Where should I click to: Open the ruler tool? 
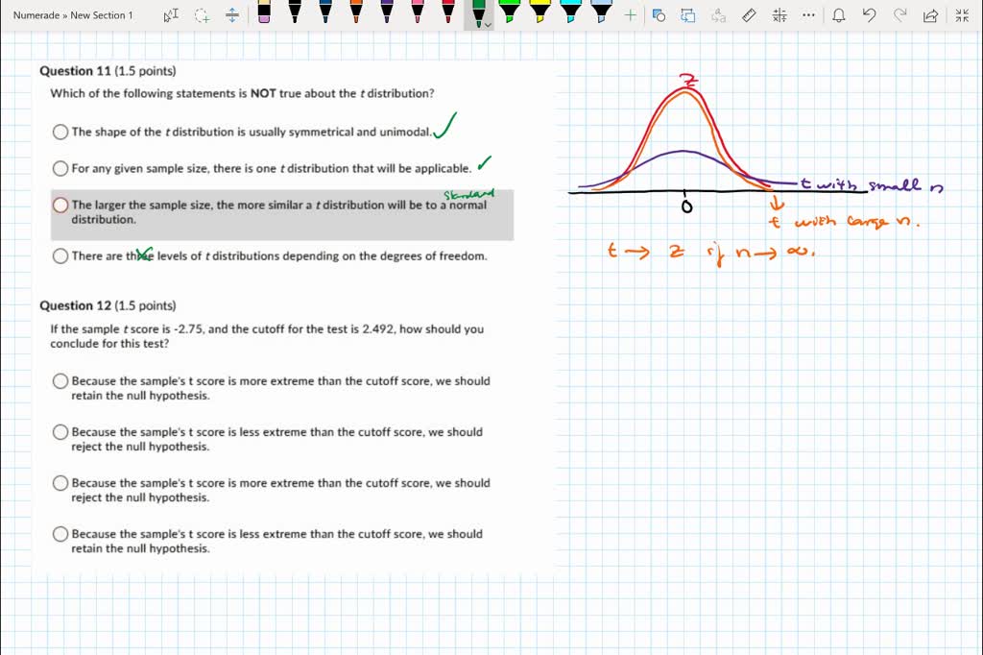click(748, 15)
